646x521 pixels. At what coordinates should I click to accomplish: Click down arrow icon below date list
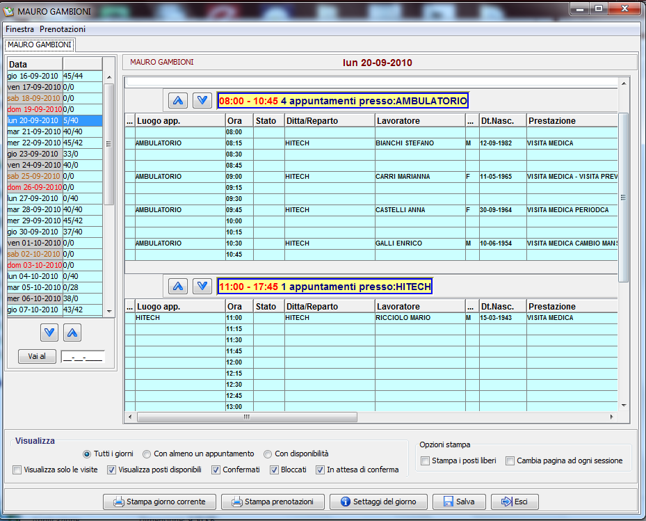click(49, 332)
